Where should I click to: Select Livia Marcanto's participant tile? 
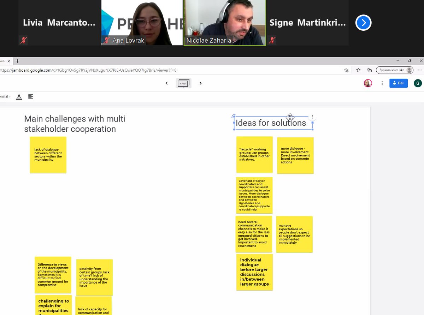coord(59,23)
